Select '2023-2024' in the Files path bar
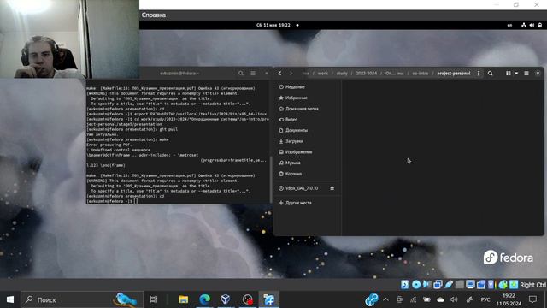Image resolution: width=547 pixels, height=308 pixels. point(367,74)
